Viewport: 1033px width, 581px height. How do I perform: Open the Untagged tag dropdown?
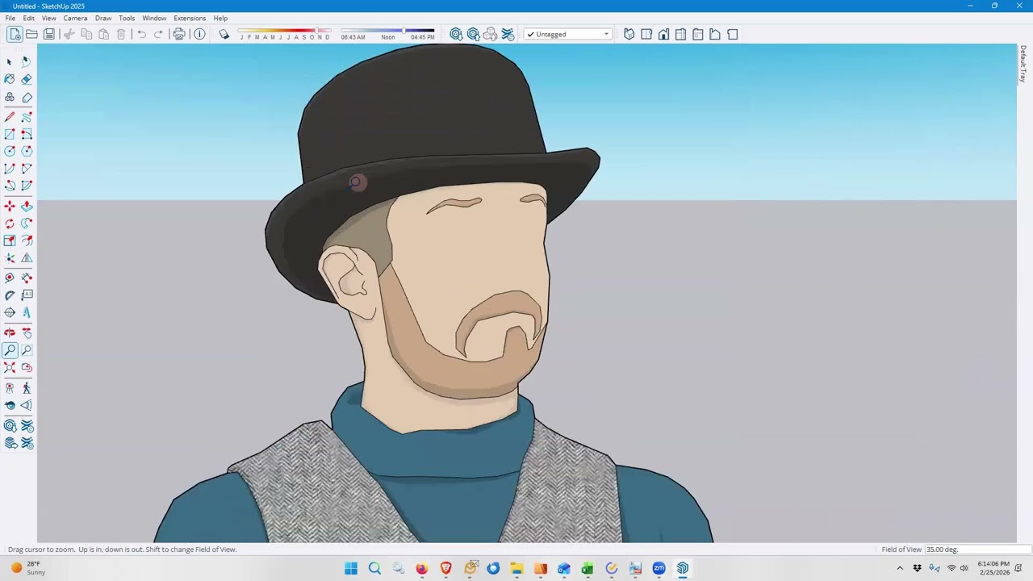567,34
